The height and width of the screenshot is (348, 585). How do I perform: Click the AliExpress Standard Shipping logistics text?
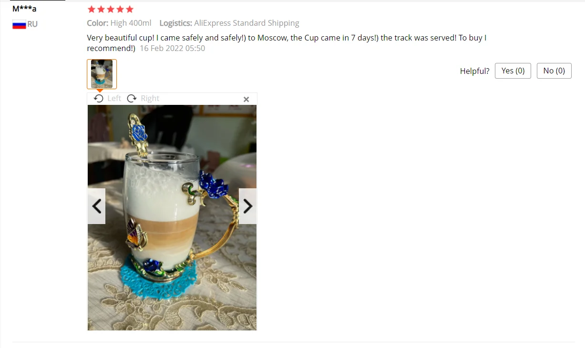click(x=246, y=23)
